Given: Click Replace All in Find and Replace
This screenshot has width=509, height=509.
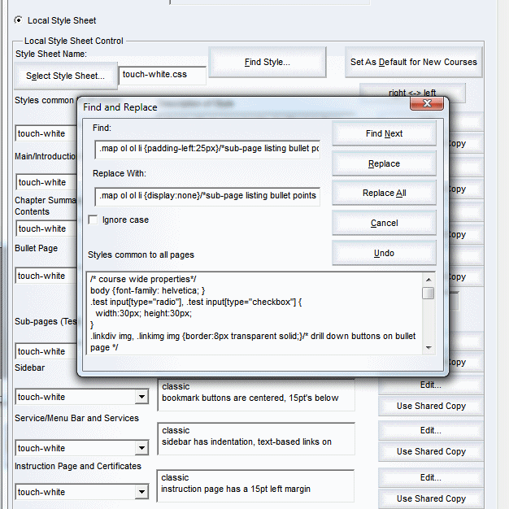Looking at the screenshot, I should pyautogui.click(x=384, y=193).
